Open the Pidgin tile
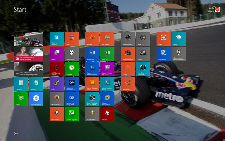This screenshot has height=141, width=225. pos(57,54)
